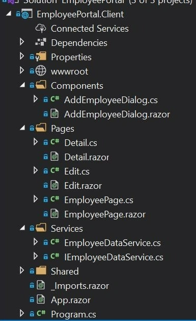Expand the Properties folder
Viewport: 196px width, 321px height.
[x=22, y=56]
